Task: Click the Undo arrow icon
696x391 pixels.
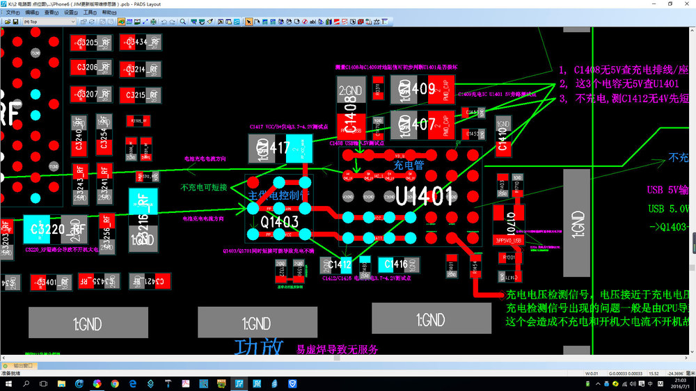Action: pos(164,22)
